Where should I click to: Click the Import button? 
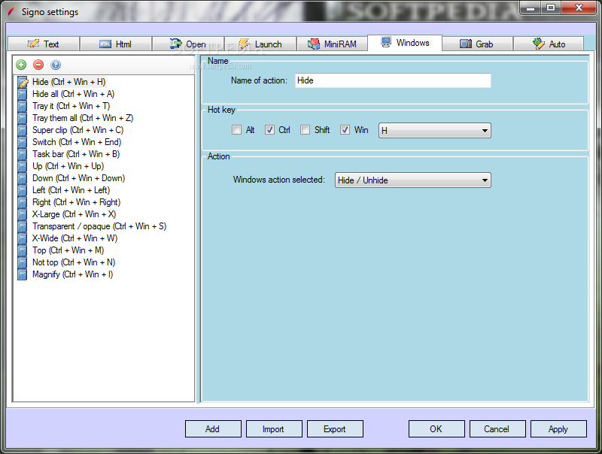point(274,428)
